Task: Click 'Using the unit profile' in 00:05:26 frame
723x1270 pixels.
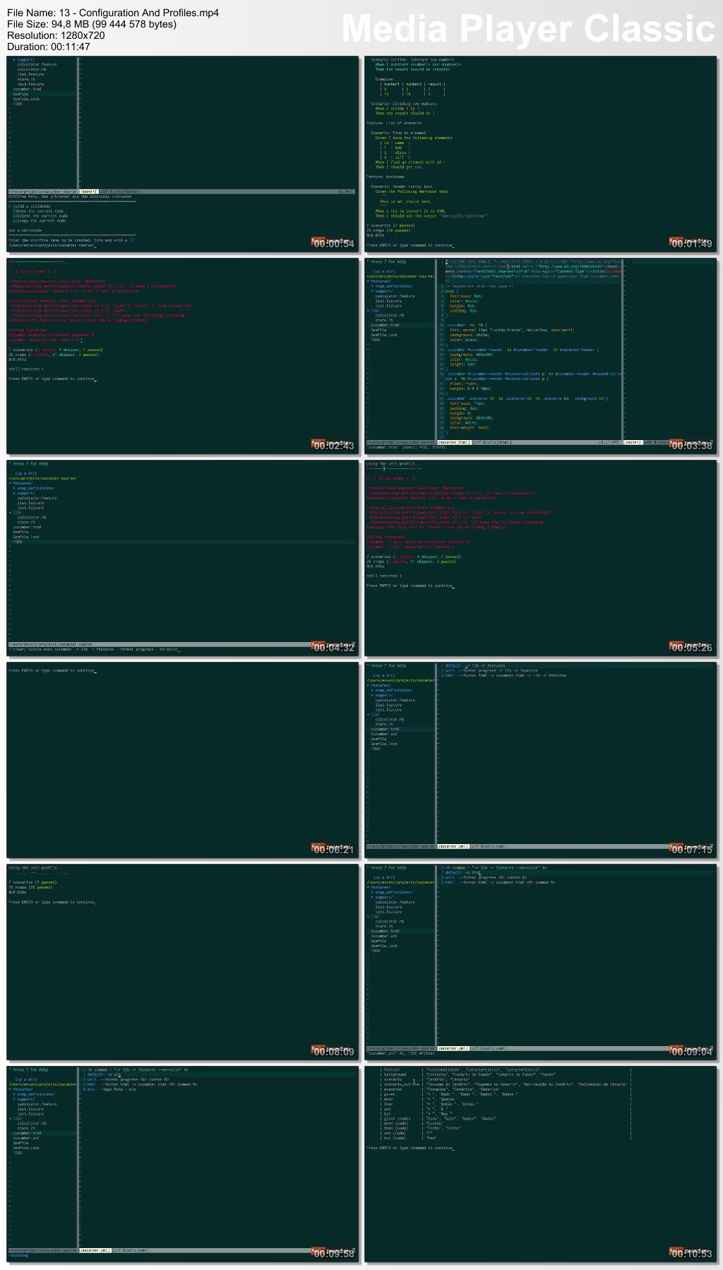Action: (x=393, y=464)
